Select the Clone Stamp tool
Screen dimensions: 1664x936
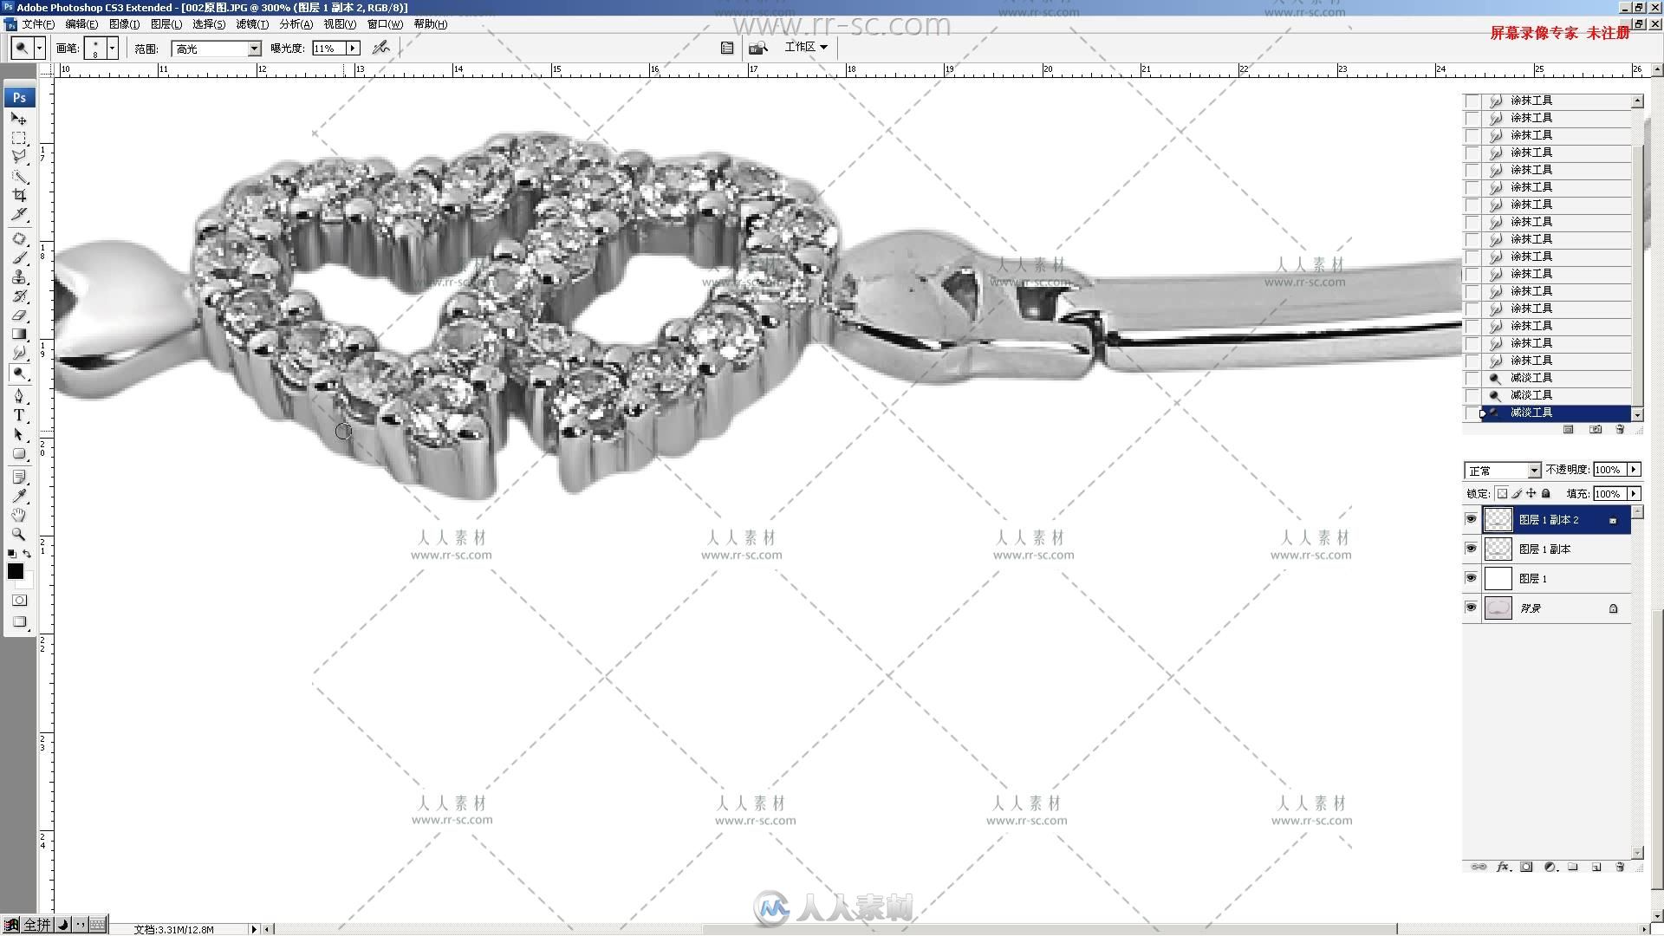(19, 277)
